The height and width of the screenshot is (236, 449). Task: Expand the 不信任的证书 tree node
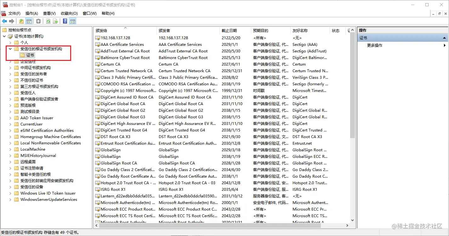coord(10,80)
